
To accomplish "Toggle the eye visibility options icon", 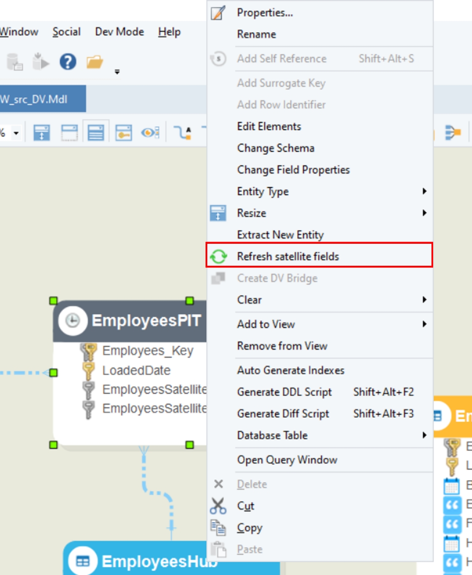I will [x=150, y=133].
